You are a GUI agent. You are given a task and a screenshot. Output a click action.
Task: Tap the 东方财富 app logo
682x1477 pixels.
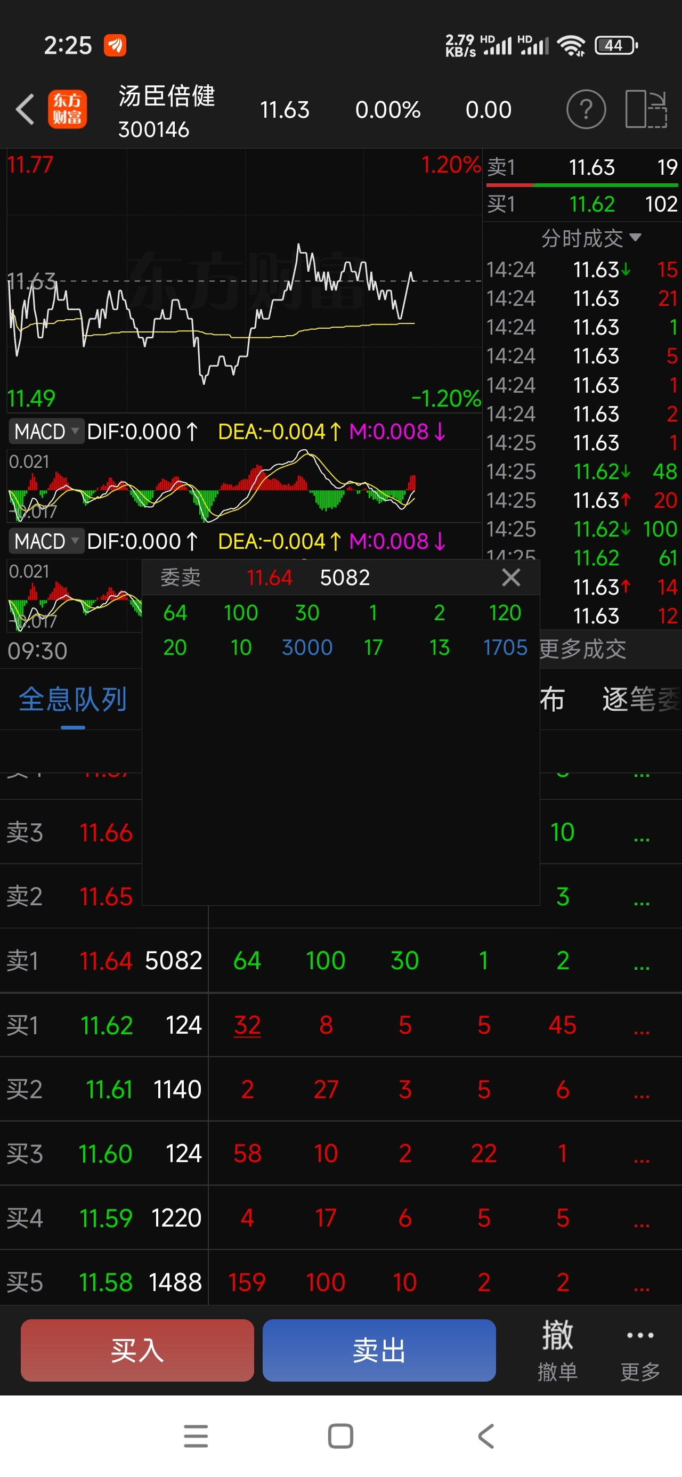(67, 109)
